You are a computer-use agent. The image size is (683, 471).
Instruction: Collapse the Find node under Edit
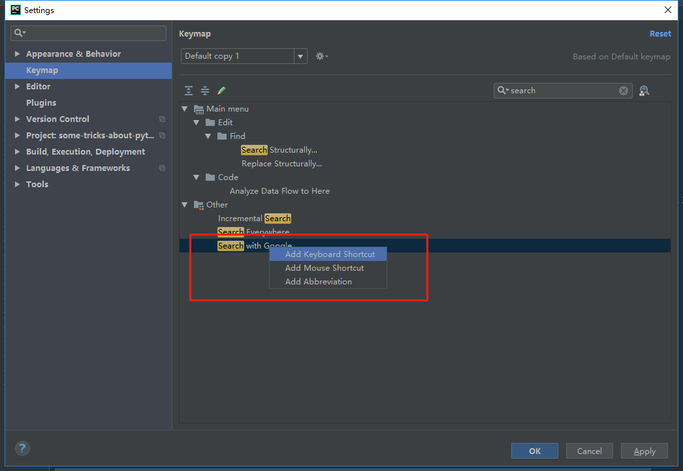pos(208,136)
